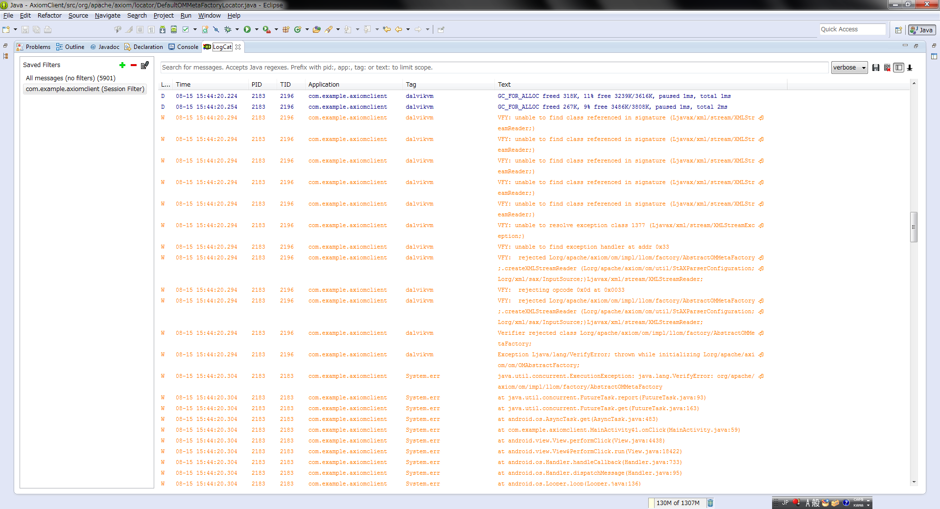
Task: Expand the New wizard dropdown arrow
Action: tap(15, 29)
